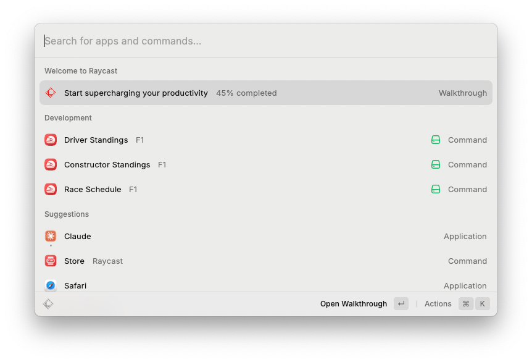This screenshot has height=362, width=532.
Task: Click the search for apps and commands field
Action: (265, 41)
